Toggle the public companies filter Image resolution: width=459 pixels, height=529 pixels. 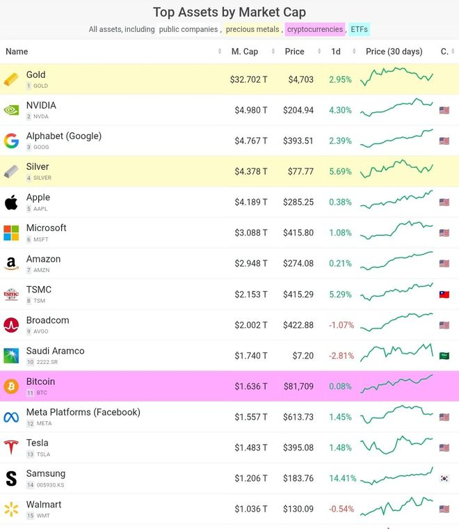(188, 29)
